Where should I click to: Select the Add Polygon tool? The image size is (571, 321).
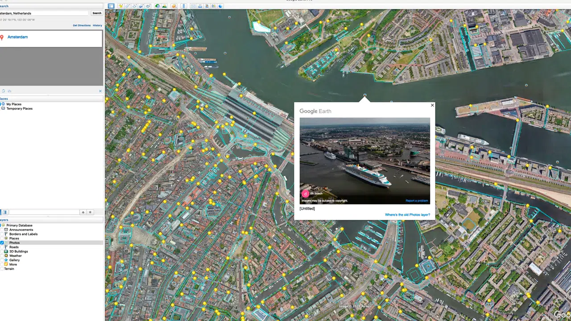(128, 6)
